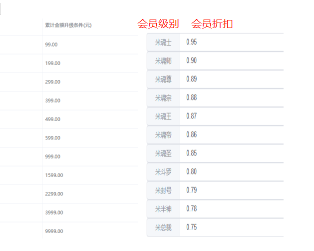The image size is (314, 251).
Task: Click the red 会员折扣 heading
Action: [x=212, y=24]
